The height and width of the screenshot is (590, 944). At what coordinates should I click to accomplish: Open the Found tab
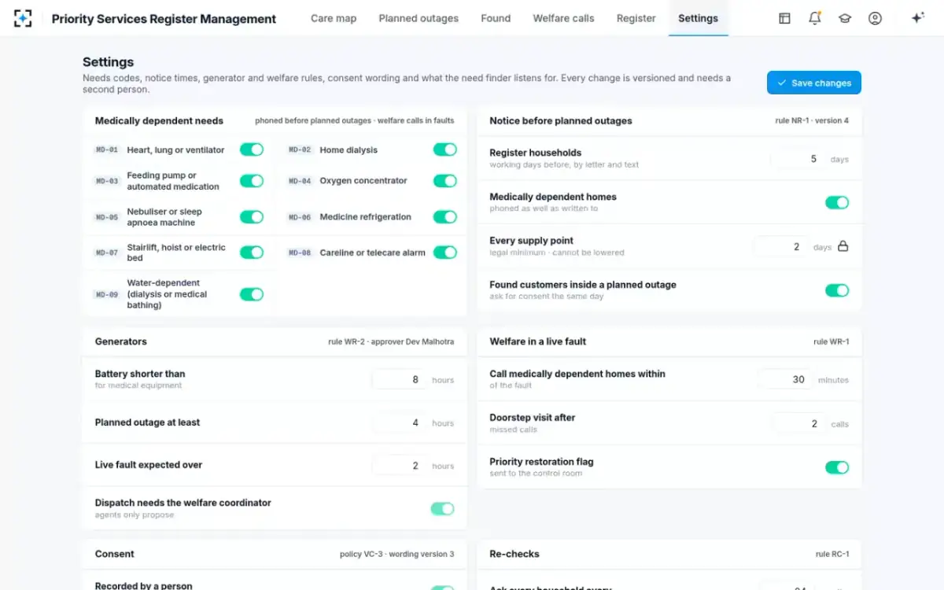click(x=496, y=18)
